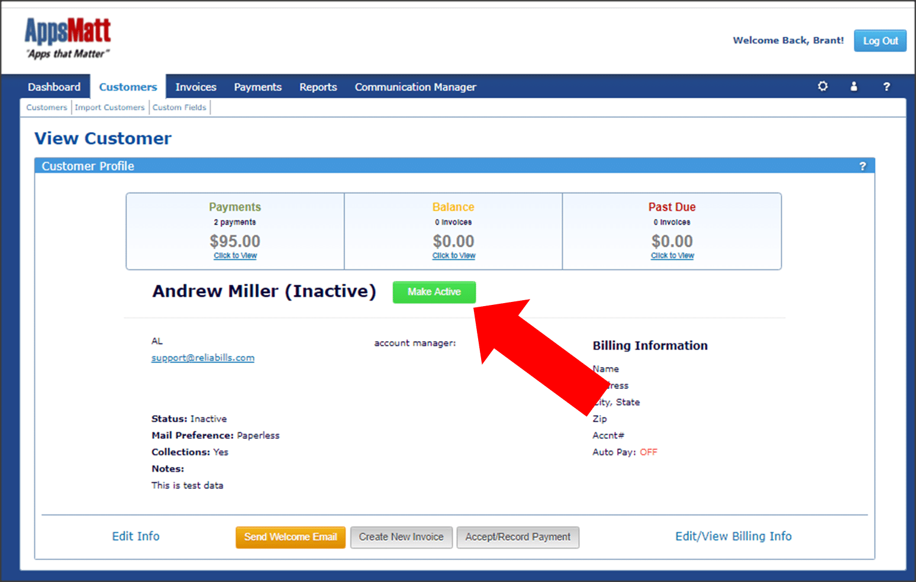Open the user profile icon
The height and width of the screenshot is (582, 916).
click(x=854, y=86)
